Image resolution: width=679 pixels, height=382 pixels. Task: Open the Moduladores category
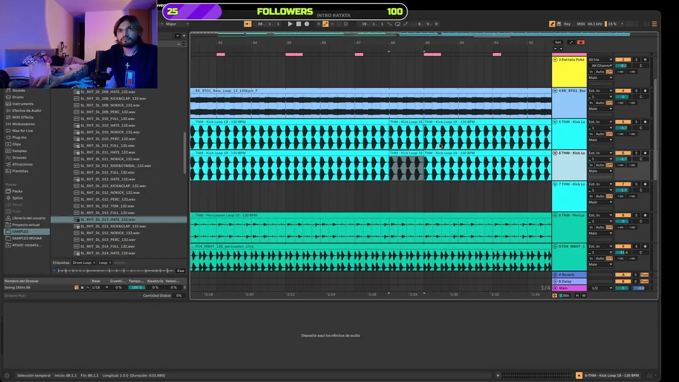(23, 124)
